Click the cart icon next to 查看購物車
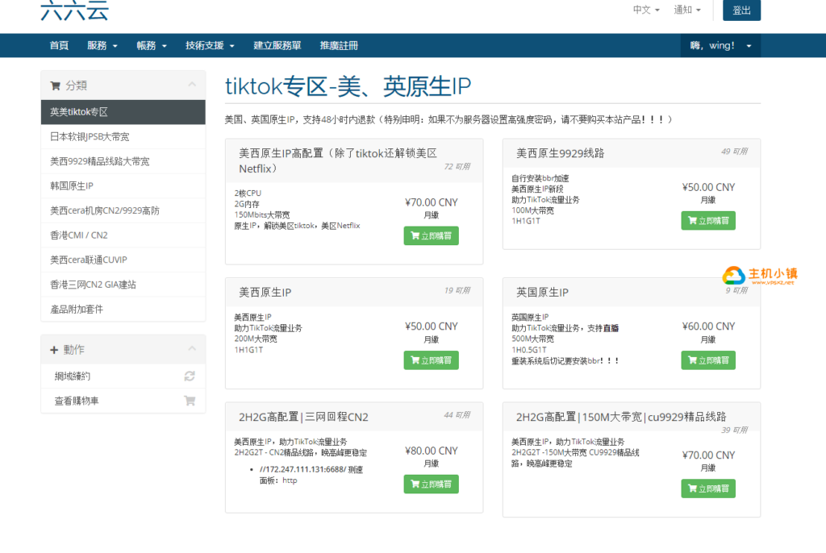This screenshot has height=553, width=826. point(190,401)
